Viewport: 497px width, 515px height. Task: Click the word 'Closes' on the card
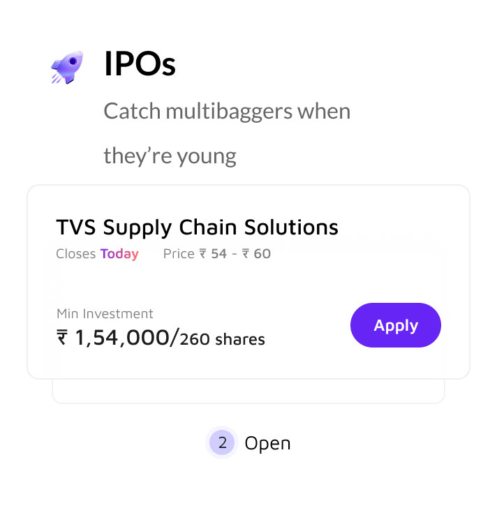[75, 254]
